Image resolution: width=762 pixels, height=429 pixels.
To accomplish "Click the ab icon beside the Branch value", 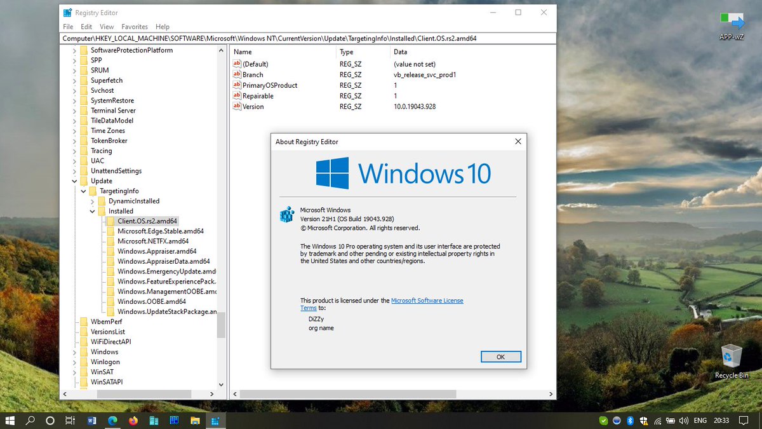I will point(237,74).
